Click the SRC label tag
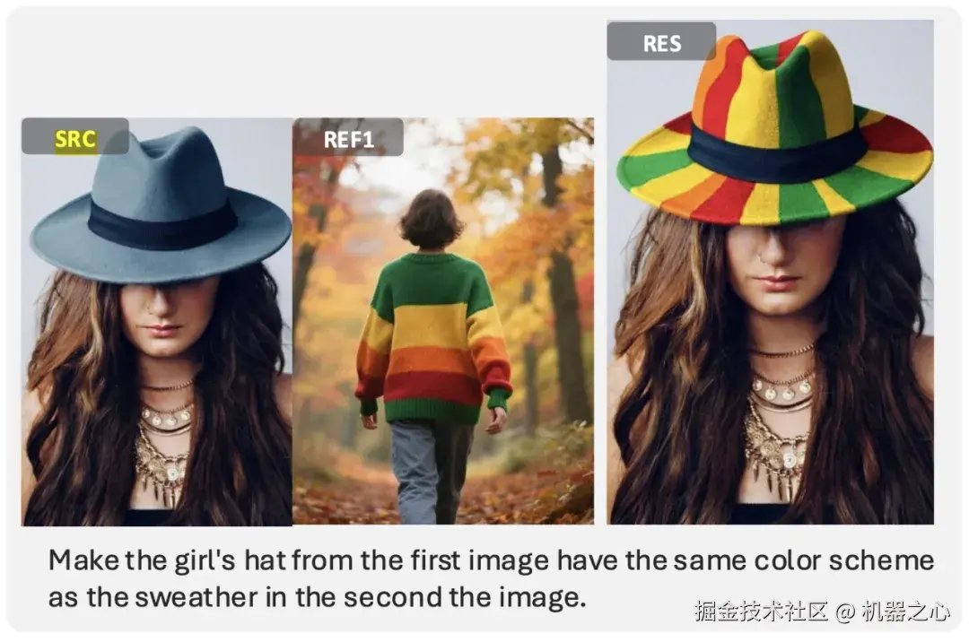This screenshot has height=642, width=969. pos(75,136)
